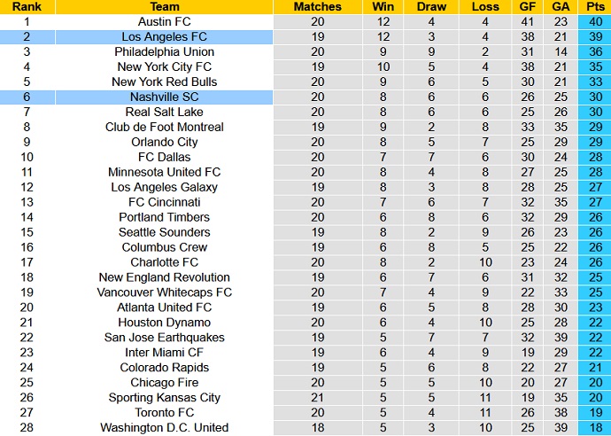The image size is (611, 436).
Task: Click Austin FC's 40 points cell
Action: pos(594,21)
